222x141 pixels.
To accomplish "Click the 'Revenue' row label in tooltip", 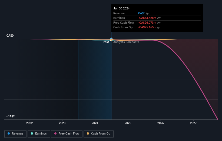I will [x=119, y=13].
